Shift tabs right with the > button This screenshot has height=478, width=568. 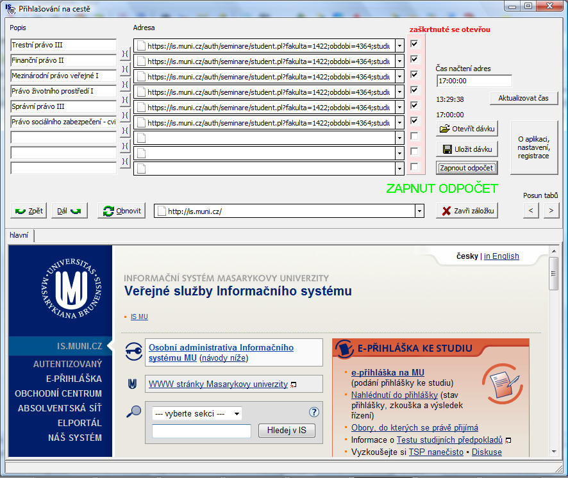pyautogui.click(x=551, y=210)
